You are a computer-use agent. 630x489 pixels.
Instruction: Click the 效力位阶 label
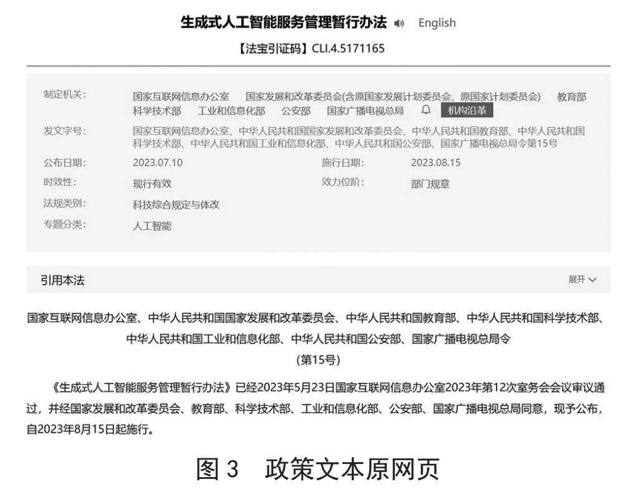342,182
